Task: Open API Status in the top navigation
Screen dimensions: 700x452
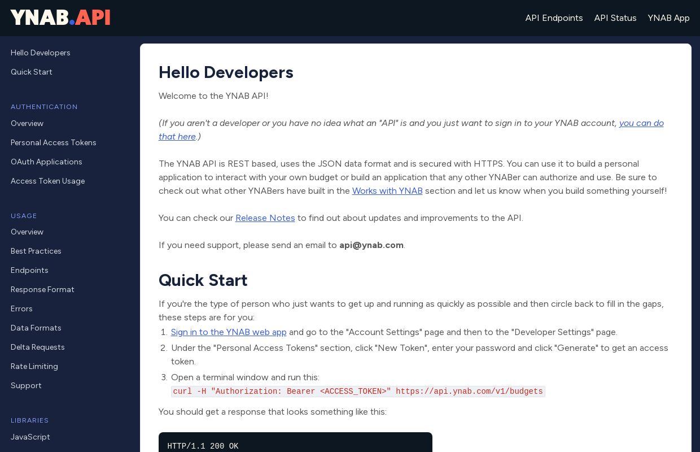Action: 615,18
